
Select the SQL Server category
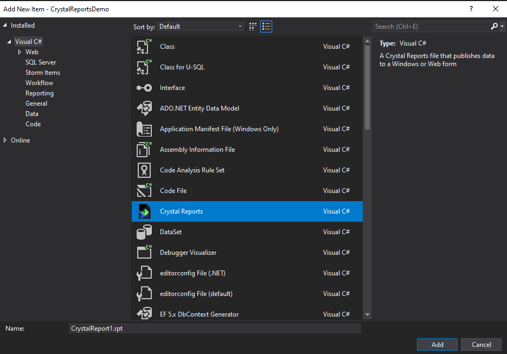(x=41, y=62)
